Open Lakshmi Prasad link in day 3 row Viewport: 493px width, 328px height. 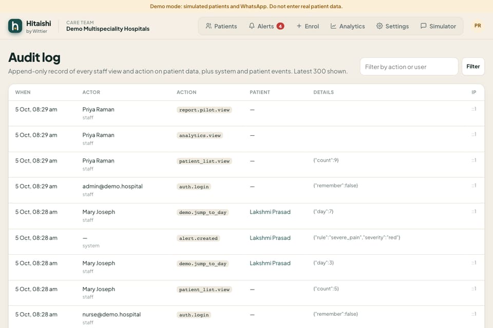270,263
